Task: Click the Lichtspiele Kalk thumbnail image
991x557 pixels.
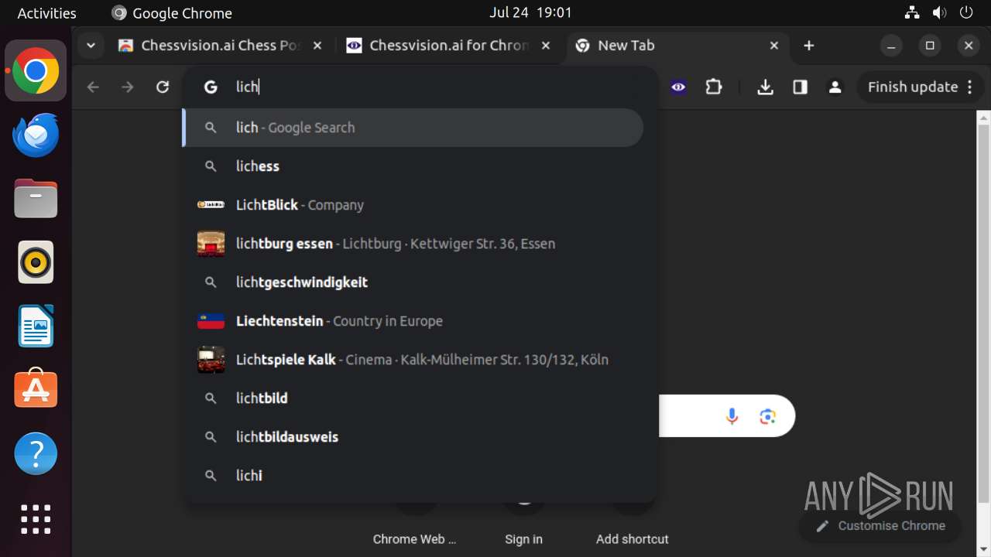Action: click(x=211, y=360)
